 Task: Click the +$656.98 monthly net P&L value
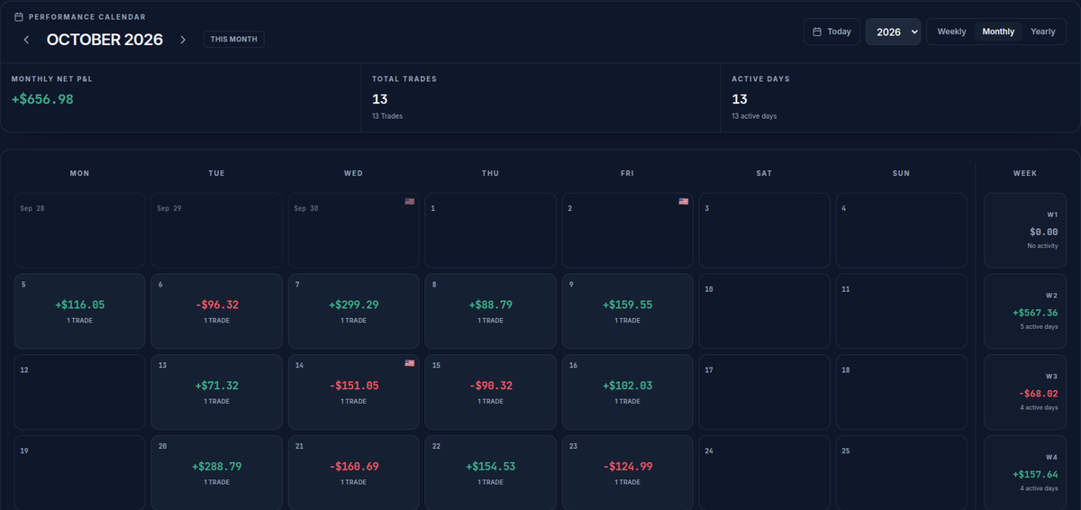pyautogui.click(x=42, y=99)
